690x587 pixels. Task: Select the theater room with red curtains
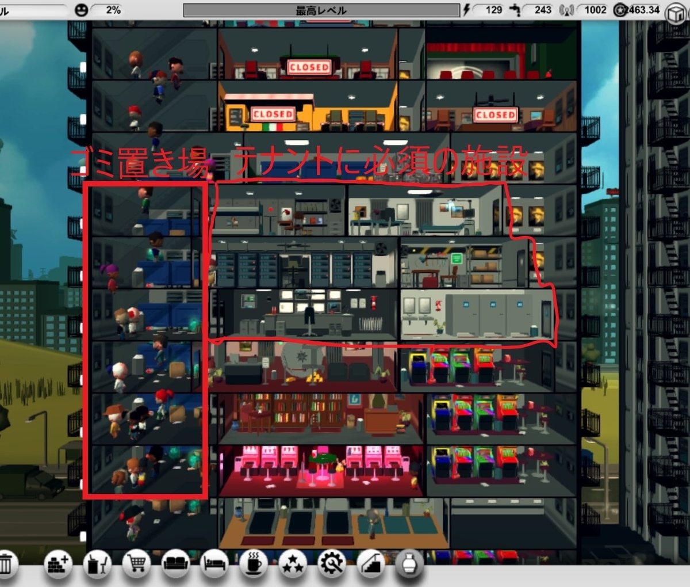click(501, 55)
